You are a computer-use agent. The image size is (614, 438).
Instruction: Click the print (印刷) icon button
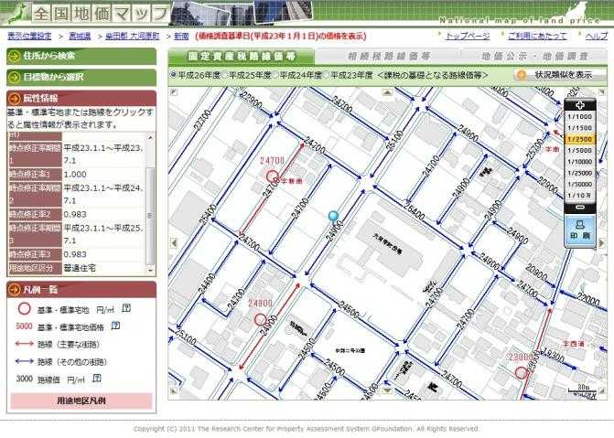[580, 230]
